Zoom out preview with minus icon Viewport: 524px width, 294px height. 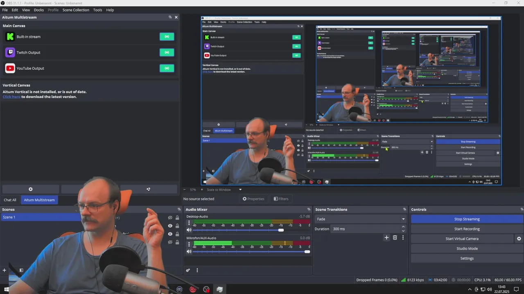(184, 190)
